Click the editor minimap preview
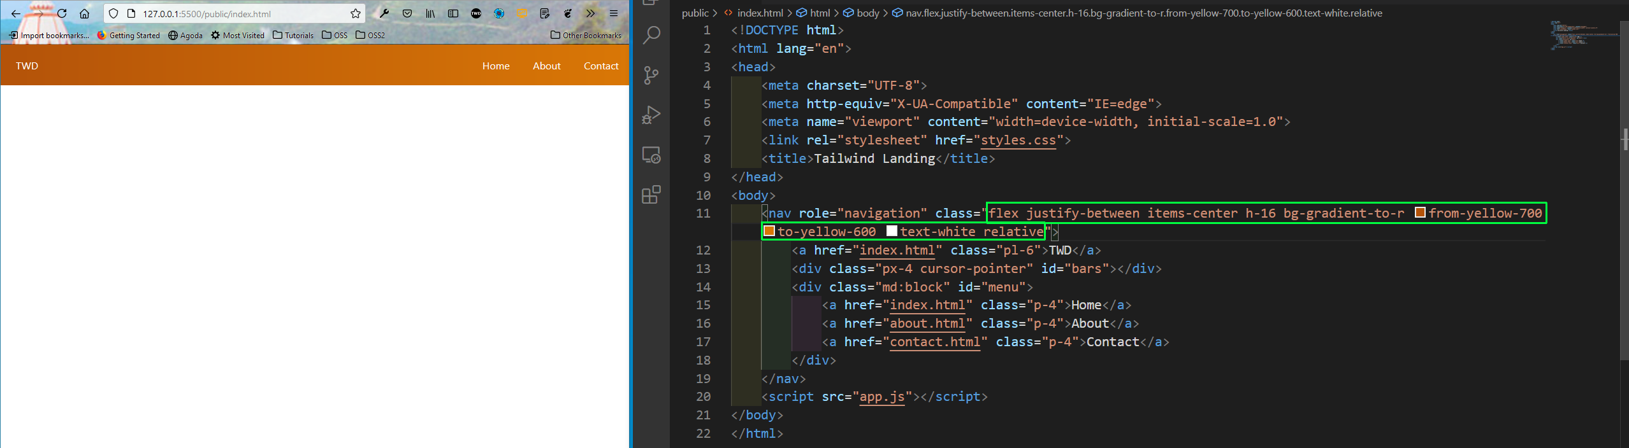This screenshot has height=448, width=1629. coord(1584,35)
